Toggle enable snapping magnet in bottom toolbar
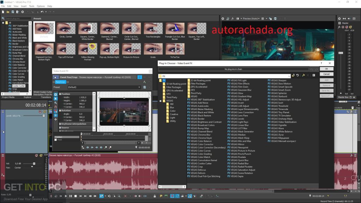This screenshot has height=203, width=361. coord(172,196)
